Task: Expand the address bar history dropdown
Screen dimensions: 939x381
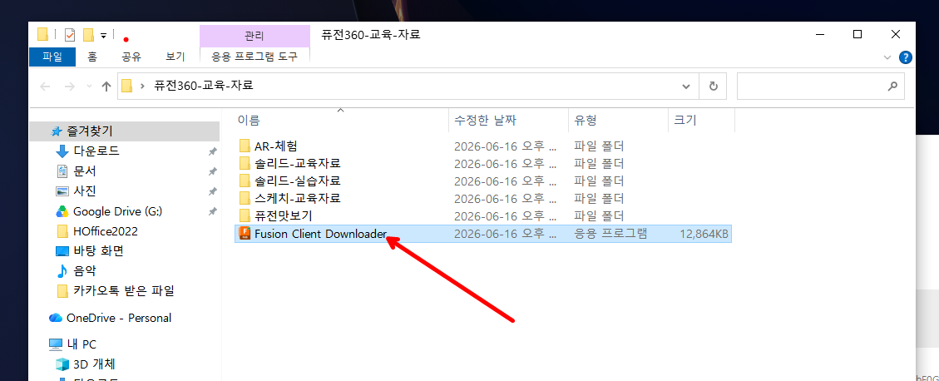Action: tap(686, 87)
